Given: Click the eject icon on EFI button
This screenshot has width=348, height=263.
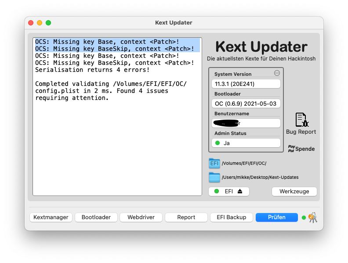Looking at the screenshot, I should point(240,191).
